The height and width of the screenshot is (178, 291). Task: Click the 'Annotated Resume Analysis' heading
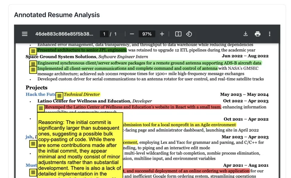pyautogui.click(x=57, y=15)
